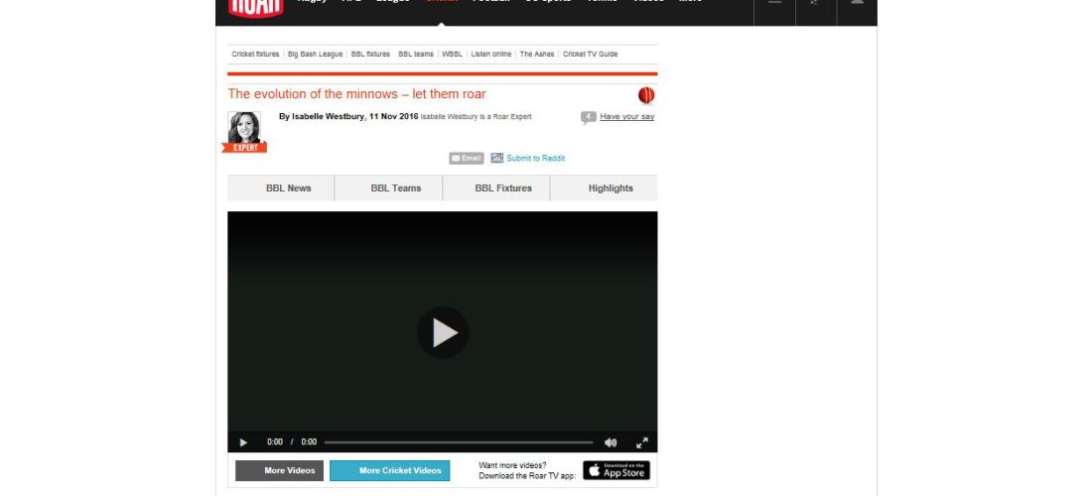Click the Download on the App Store badge
The image size is (1092, 496).
[615, 470]
